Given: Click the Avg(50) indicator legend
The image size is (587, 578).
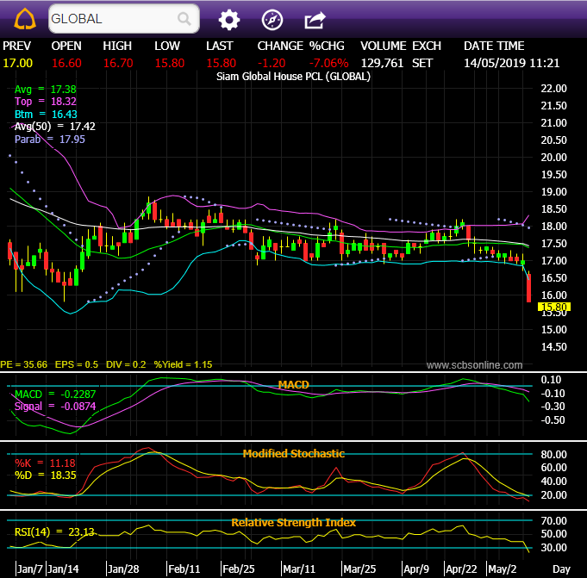Looking at the screenshot, I should pos(54,126).
